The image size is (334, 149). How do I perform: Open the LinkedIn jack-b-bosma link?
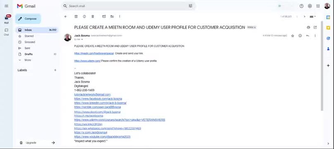(x=100, y=103)
